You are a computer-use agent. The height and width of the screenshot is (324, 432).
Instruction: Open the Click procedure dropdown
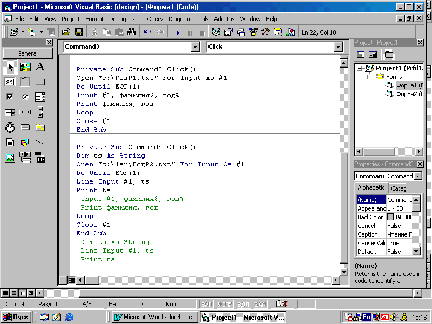pos(339,46)
